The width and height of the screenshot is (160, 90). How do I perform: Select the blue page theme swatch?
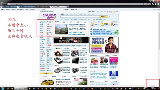[108, 12]
